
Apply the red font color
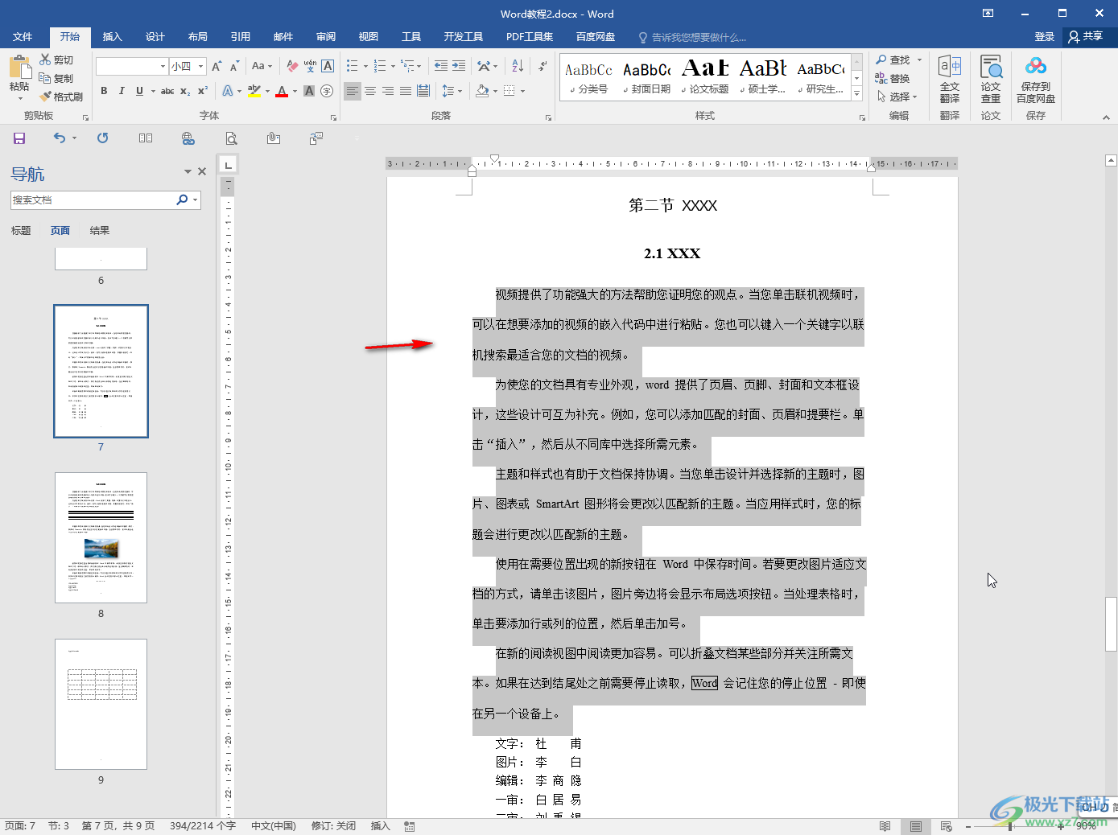click(x=282, y=91)
